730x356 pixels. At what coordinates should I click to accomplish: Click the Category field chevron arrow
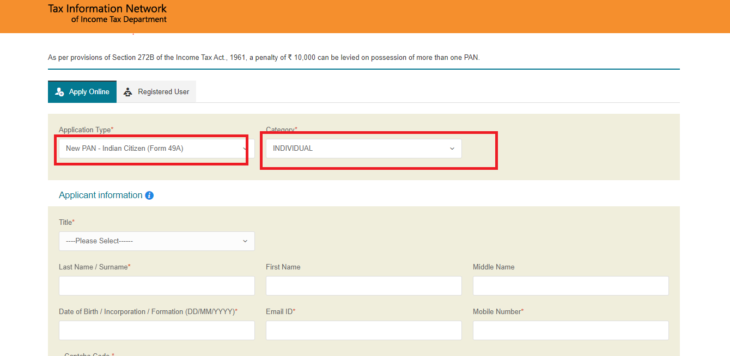tap(452, 148)
